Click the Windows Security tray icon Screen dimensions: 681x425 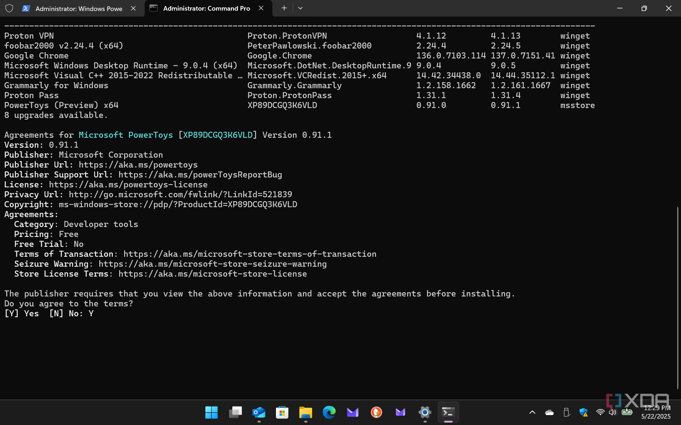pyautogui.click(x=583, y=412)
